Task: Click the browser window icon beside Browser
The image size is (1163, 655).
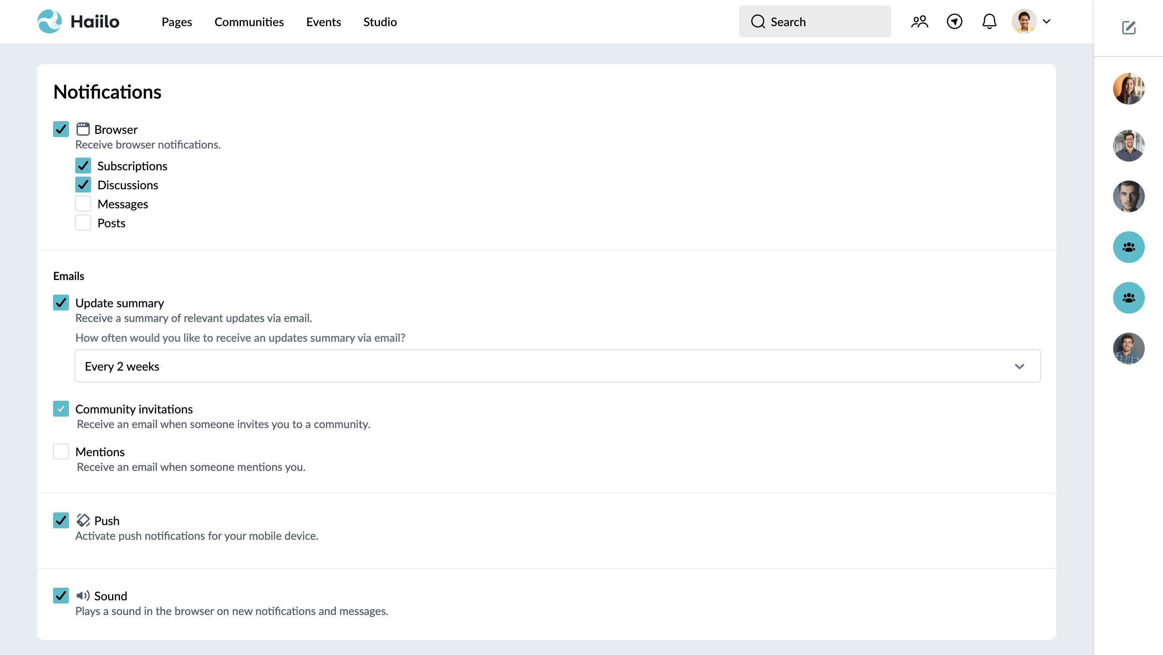Action: click(83, 129)
